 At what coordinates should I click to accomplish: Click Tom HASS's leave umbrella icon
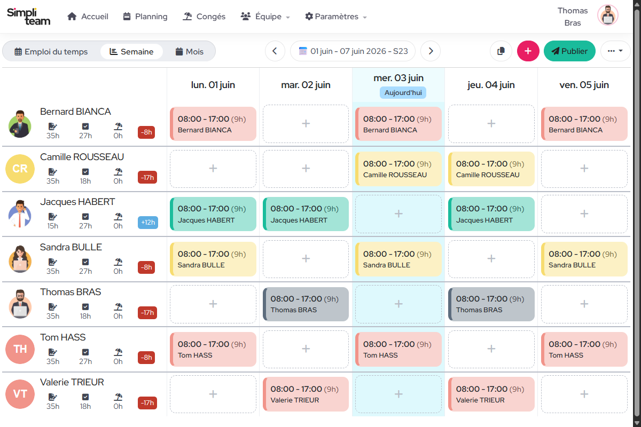pos(118,352)
